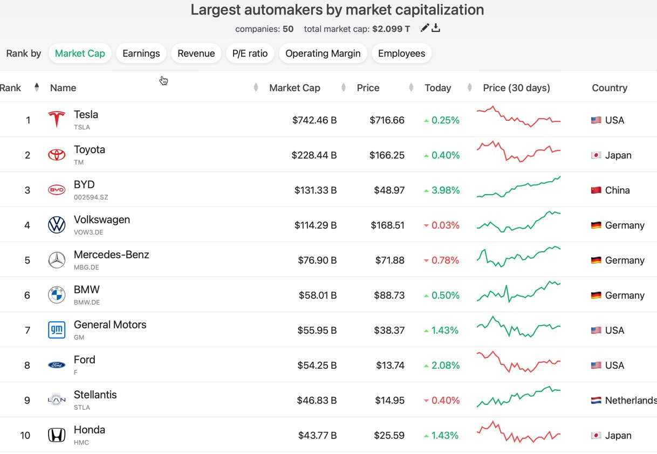Click the Toyota logo icon

pyautogui.click(x=57, y=155)
